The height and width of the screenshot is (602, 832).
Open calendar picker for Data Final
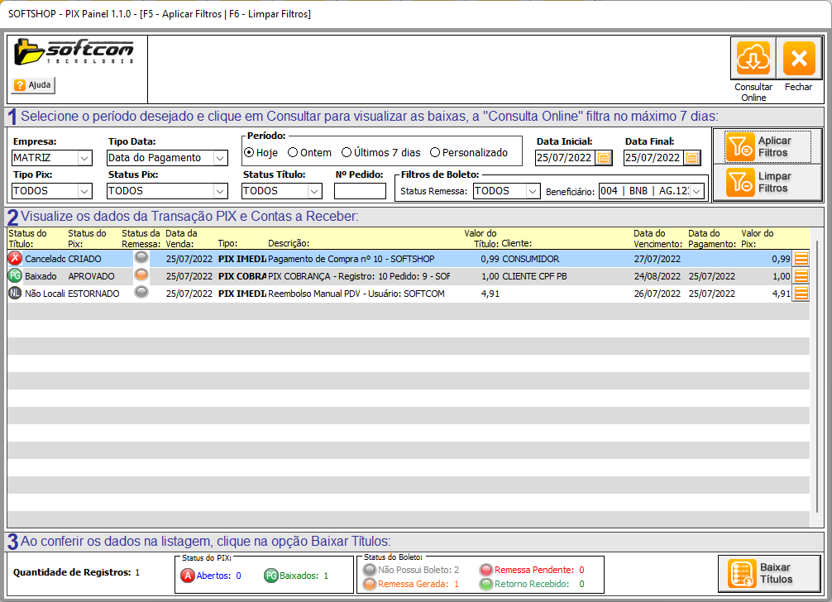tap(692, 158)
